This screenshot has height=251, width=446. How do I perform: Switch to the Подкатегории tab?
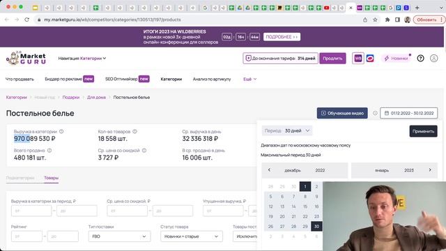(20, 178)
